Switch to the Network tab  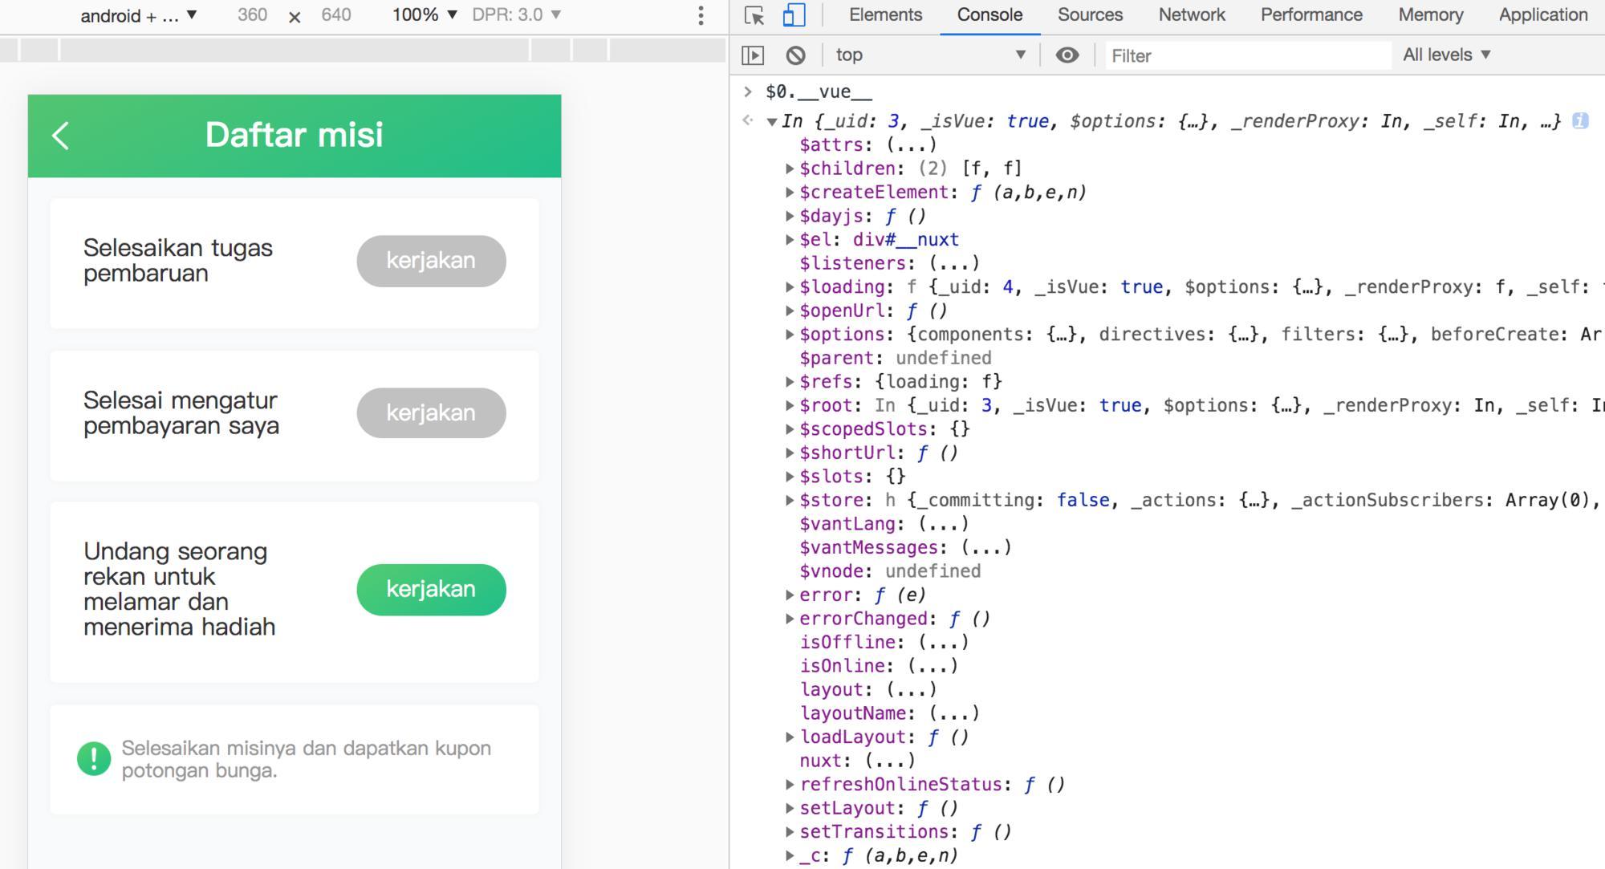(1191, 14)
